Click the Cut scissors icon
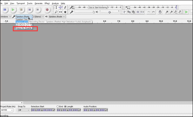The height and width of the screenshot is (117, 193). 124,12
